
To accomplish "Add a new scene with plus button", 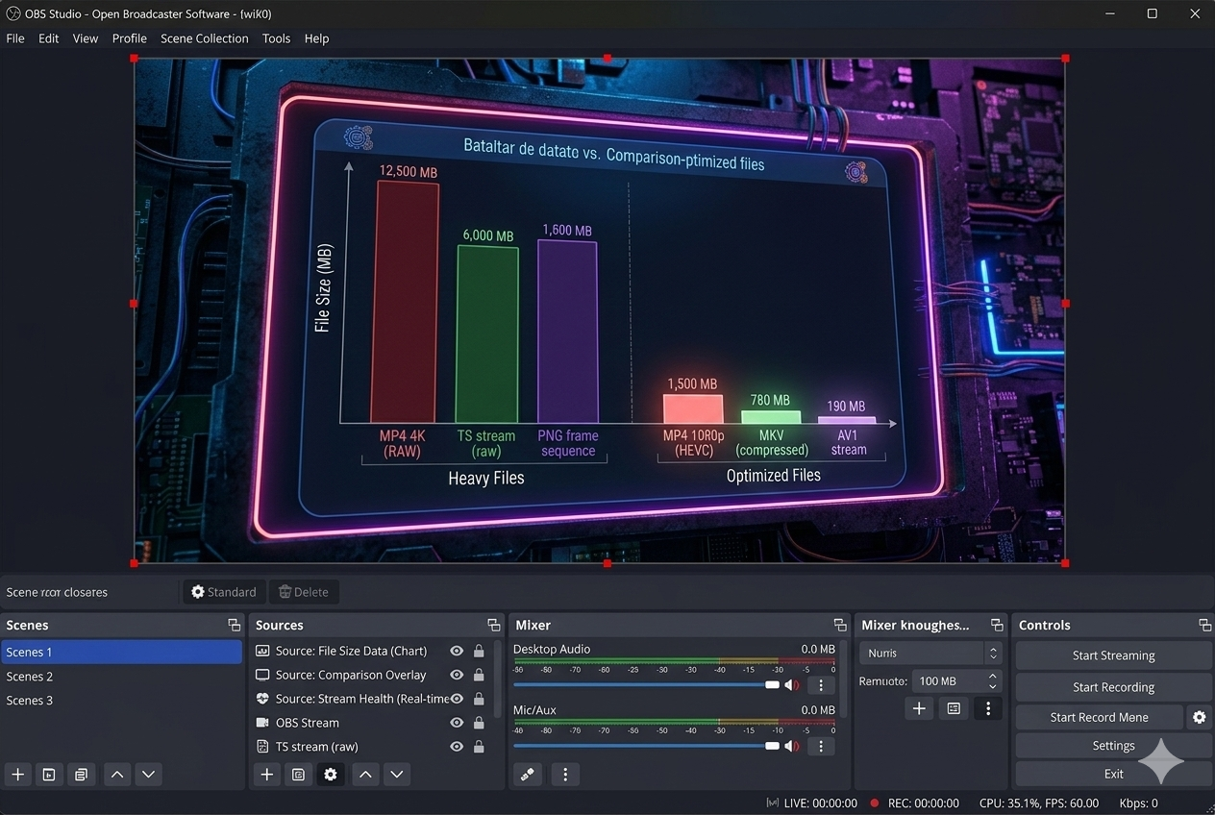I will (x=17, y=775).
